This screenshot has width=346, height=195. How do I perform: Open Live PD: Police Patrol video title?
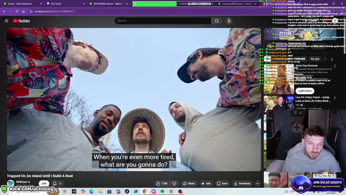tap(313, 99)
